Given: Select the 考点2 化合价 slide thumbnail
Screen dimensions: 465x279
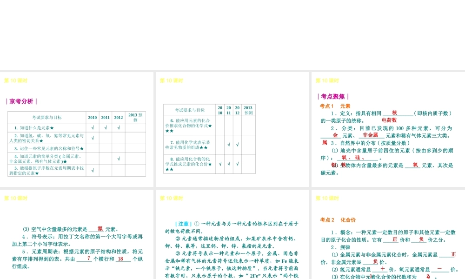Looking at the screenshot, I should tap(388, 234).
